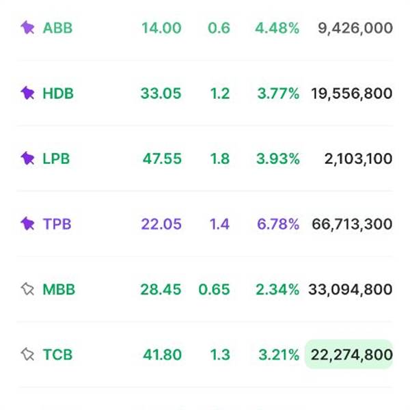
Task: Unpin the TPB stock pin icon
Action: [x=27, y=224]
